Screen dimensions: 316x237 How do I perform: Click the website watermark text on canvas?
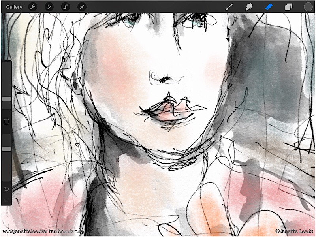pyautogui.click(x=43, y=231)
